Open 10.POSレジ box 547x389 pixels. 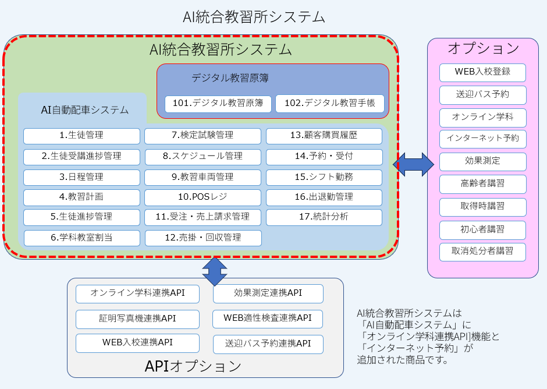click(x=203, y=197)
